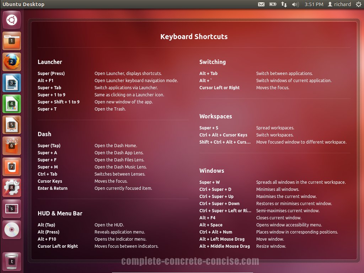Open LibreOffice Impress launcher icon labeled 5
The image size is (364, 273).
click(x=12, y=125)
